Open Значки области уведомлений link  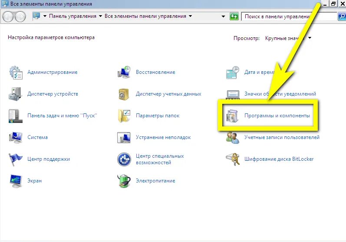click(280, 94)
